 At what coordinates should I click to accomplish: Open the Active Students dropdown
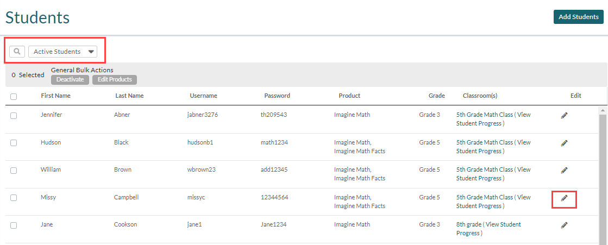62,52
